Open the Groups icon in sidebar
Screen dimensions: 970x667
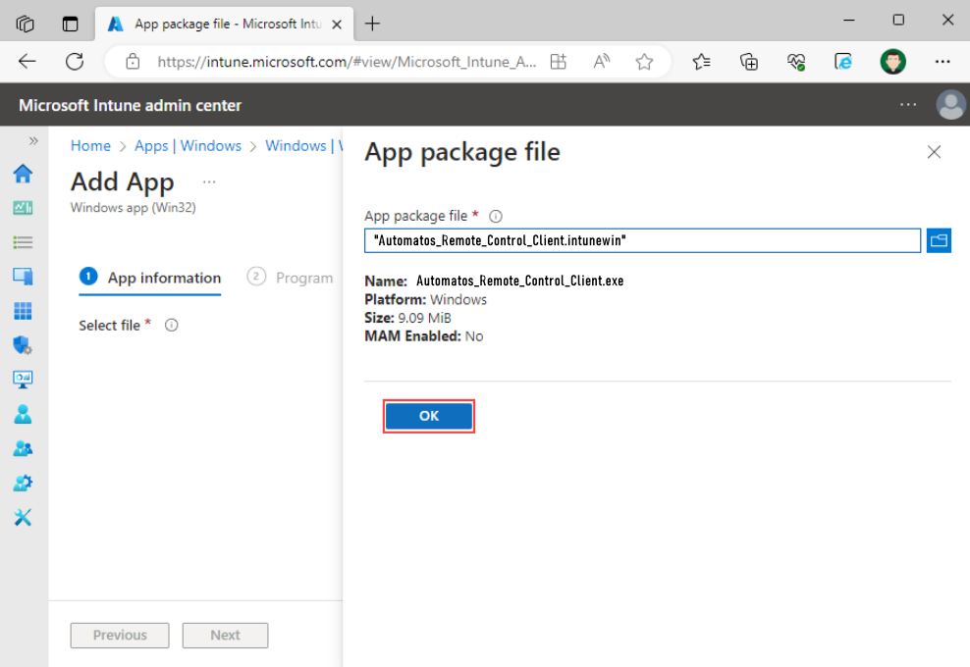(23, 448)
